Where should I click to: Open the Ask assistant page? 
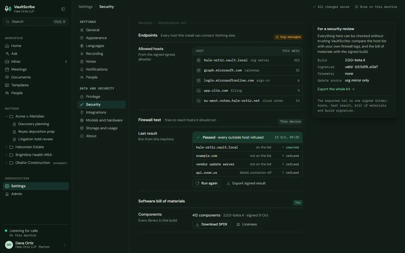36,54
